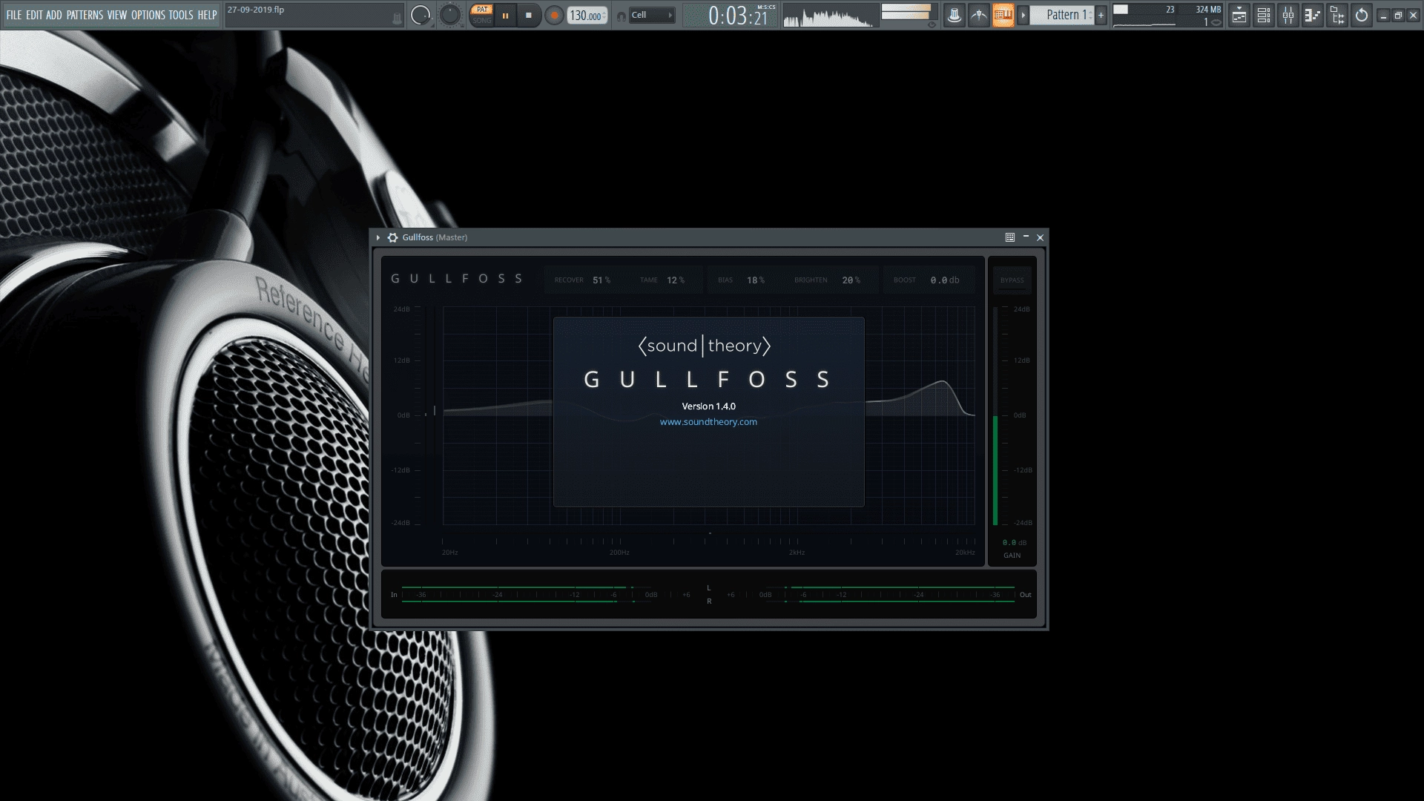Open the Piano roll icon
The image size is (1424, 801).
pos(1313,15)
